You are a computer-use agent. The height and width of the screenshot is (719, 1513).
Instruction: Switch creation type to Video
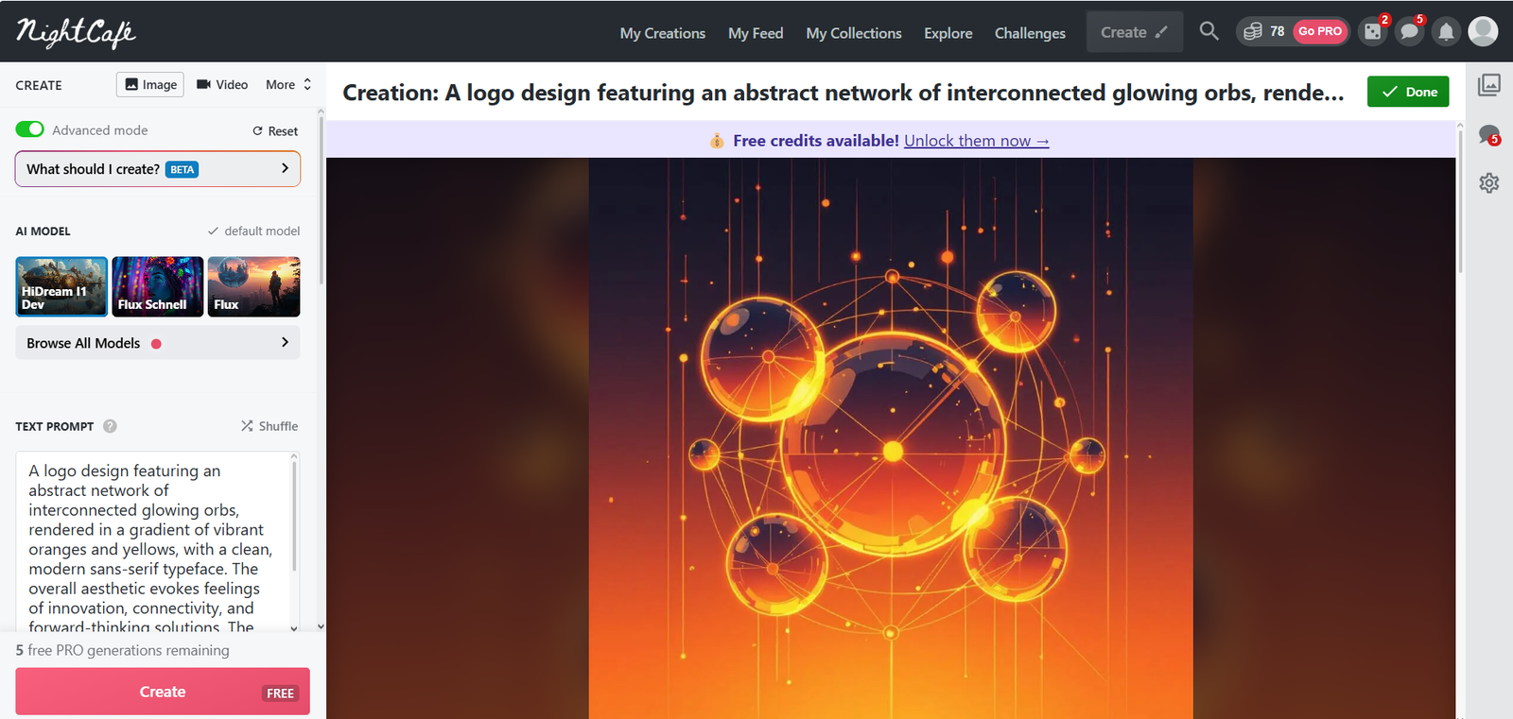coord(222,84)
